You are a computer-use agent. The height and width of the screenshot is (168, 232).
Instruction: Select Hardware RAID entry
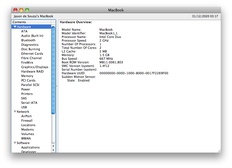(32, 71)
